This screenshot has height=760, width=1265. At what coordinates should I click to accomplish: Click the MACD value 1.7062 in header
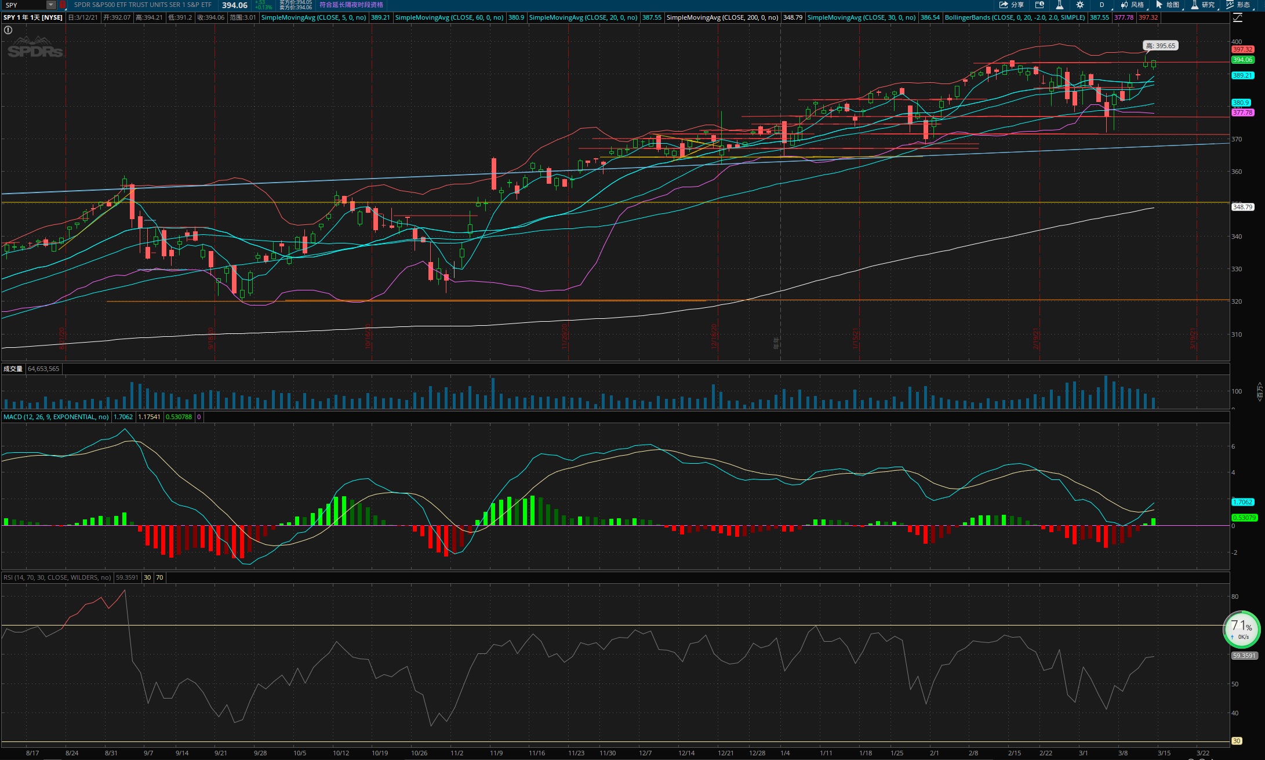tap(123, 417)
